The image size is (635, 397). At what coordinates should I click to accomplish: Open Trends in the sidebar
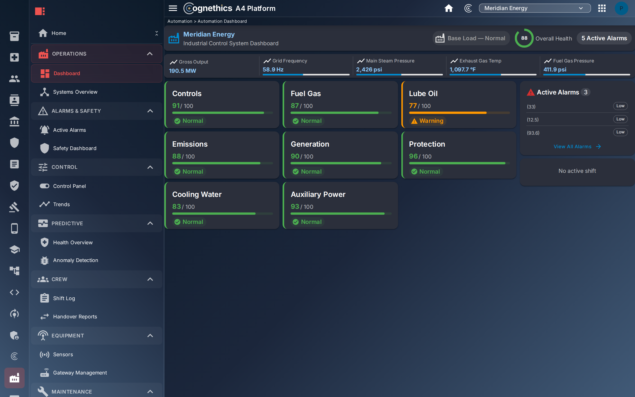97,204
